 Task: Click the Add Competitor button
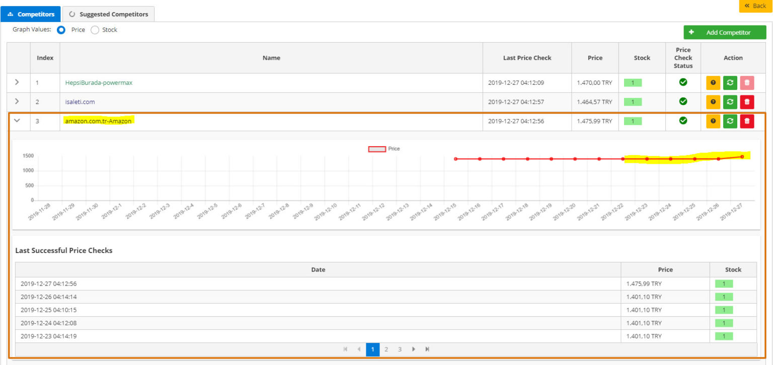point(724,33)
